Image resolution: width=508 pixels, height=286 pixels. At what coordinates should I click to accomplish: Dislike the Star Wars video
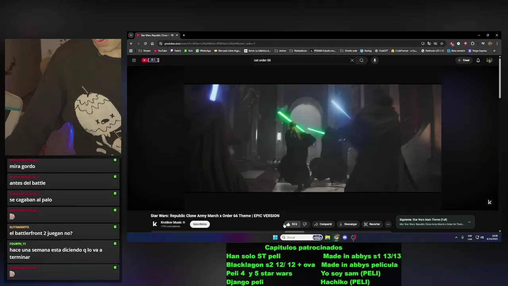pyautogui.click(x=305, y=224)
